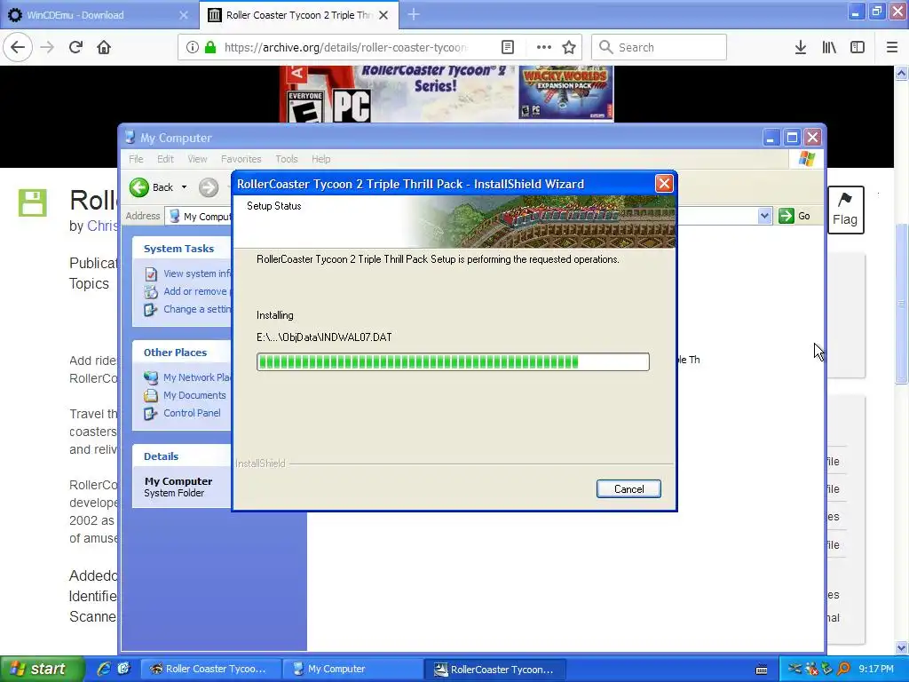
Task: Close the InstallShield Wizard dialog
Action: pyautogui.click(x=664, y=183)
